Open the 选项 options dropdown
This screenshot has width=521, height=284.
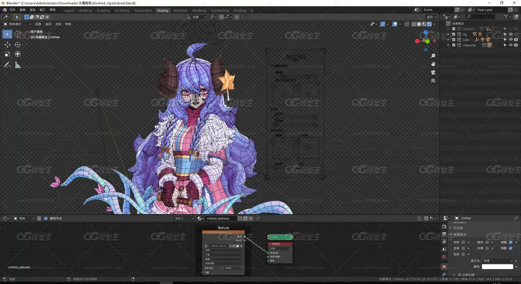(431, 17)
